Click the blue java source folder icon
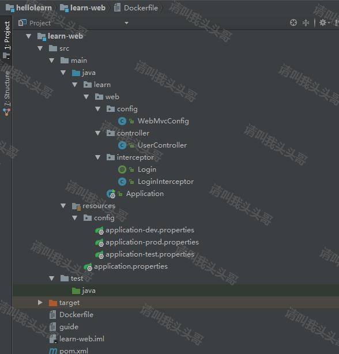The width and height of the screenshot is (339, 354). (76, 73)
